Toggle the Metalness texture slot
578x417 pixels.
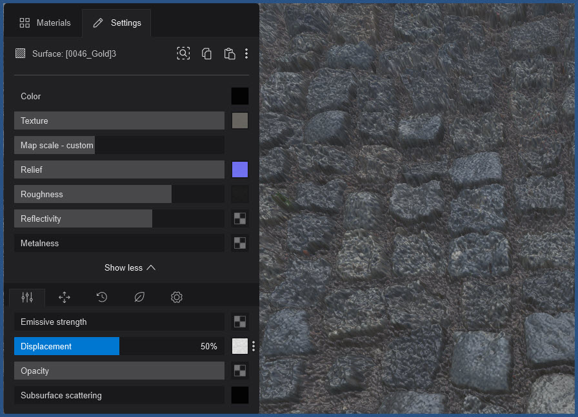click(x=239, y=243)
